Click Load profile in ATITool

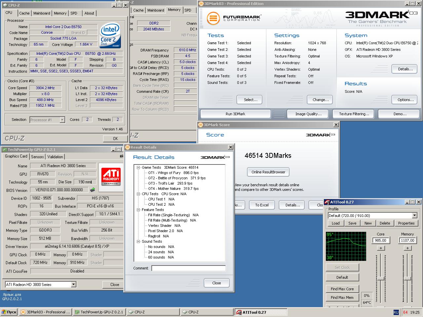(x=335, y=223)
